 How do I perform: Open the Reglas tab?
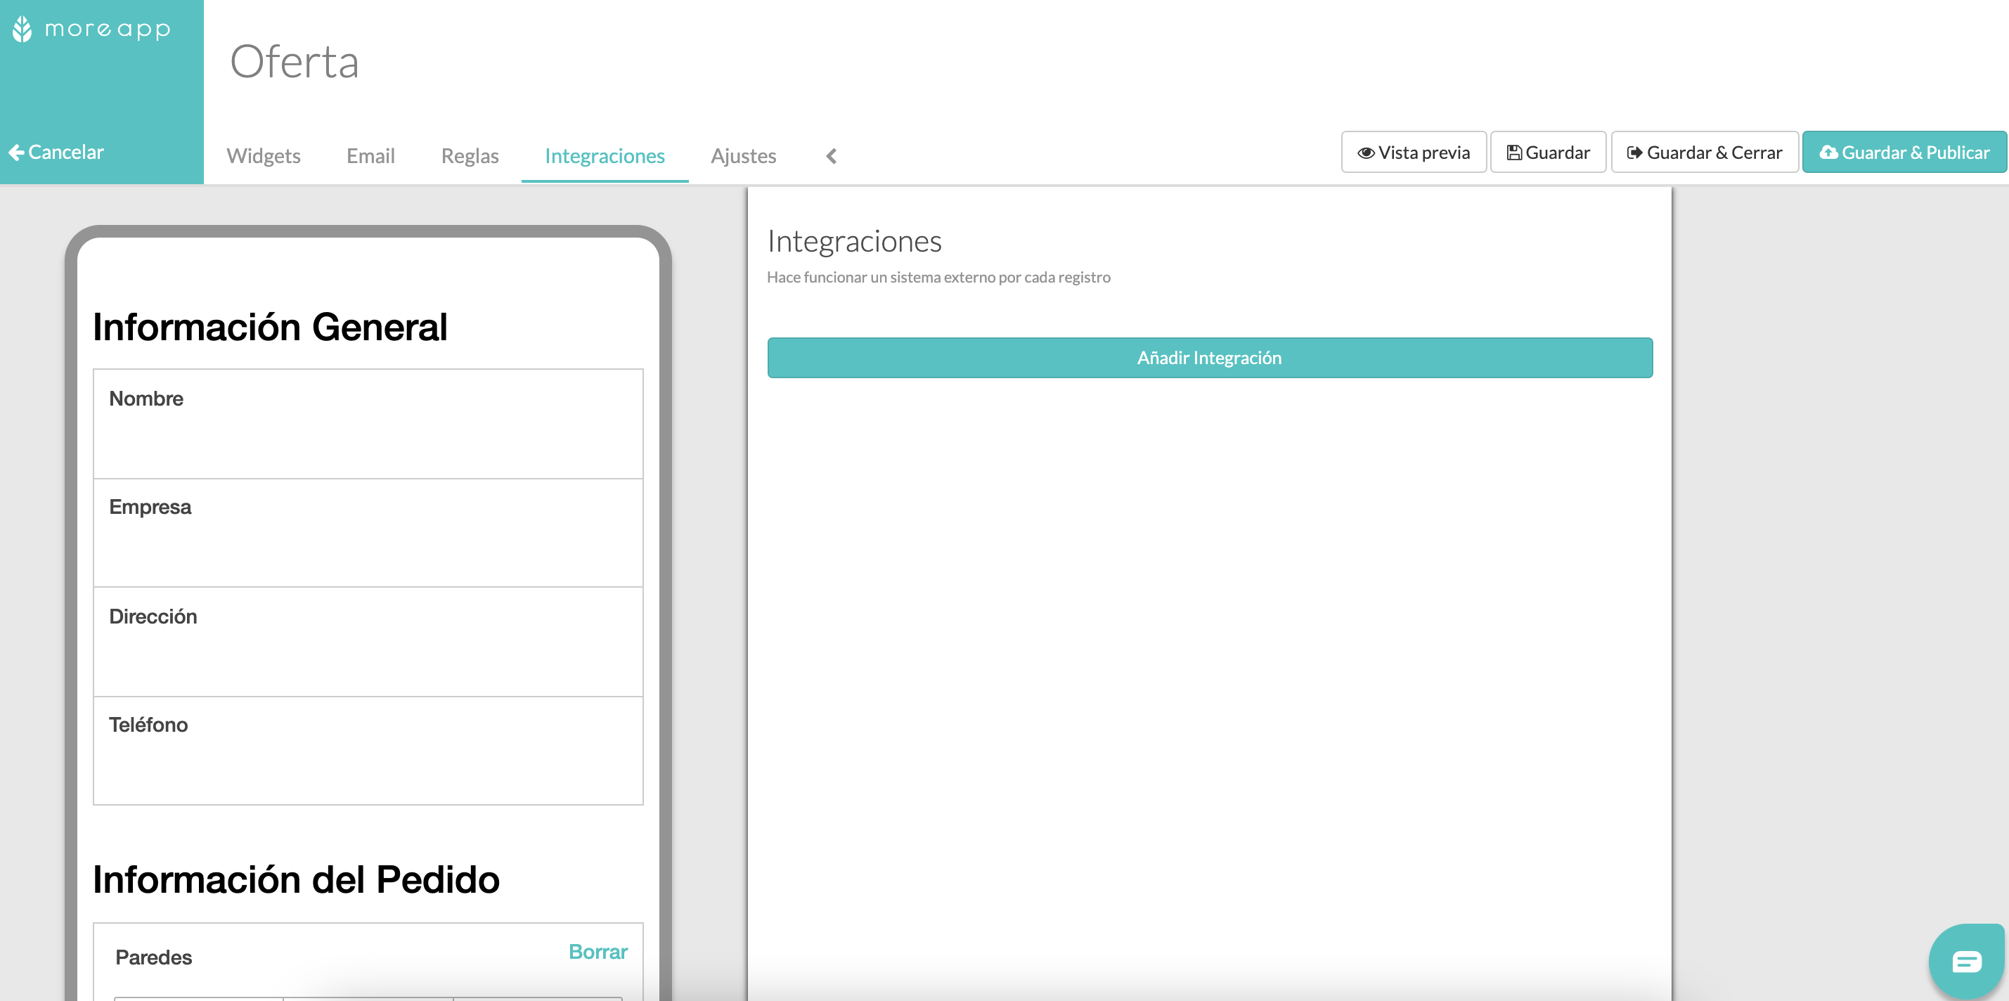(x=470, y=155)
